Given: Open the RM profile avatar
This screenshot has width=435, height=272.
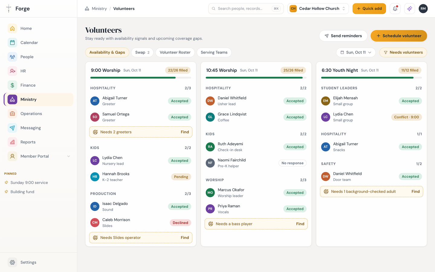Looking at the screenshot, I should (x=423, y=8).
